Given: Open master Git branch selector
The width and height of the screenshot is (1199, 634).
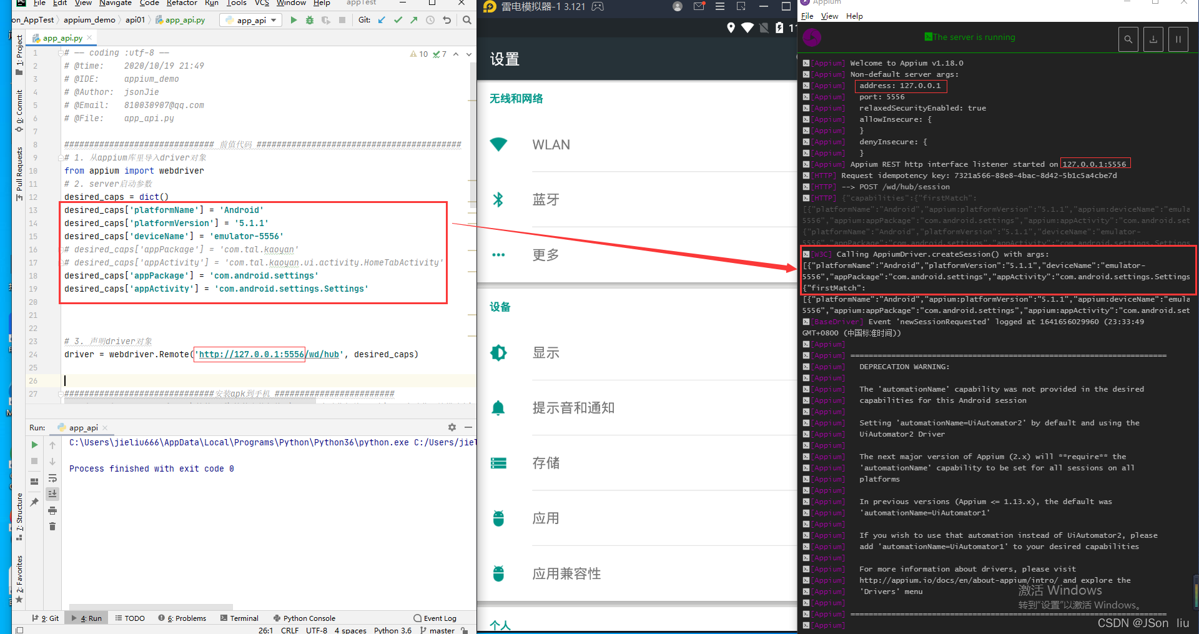Looking at the screenshot, I should pos(438,630).
